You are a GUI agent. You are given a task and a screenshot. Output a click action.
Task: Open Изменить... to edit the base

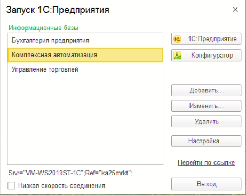click(x=206, y=106)
